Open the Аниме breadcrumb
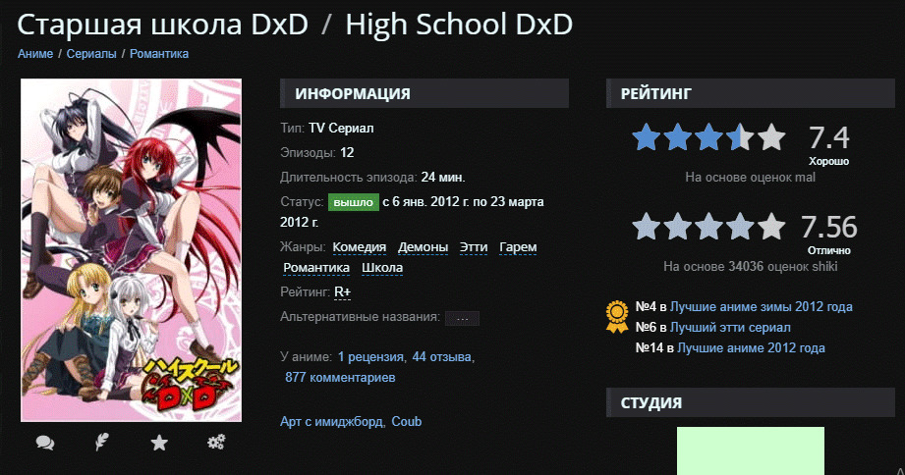 point(35,54)
